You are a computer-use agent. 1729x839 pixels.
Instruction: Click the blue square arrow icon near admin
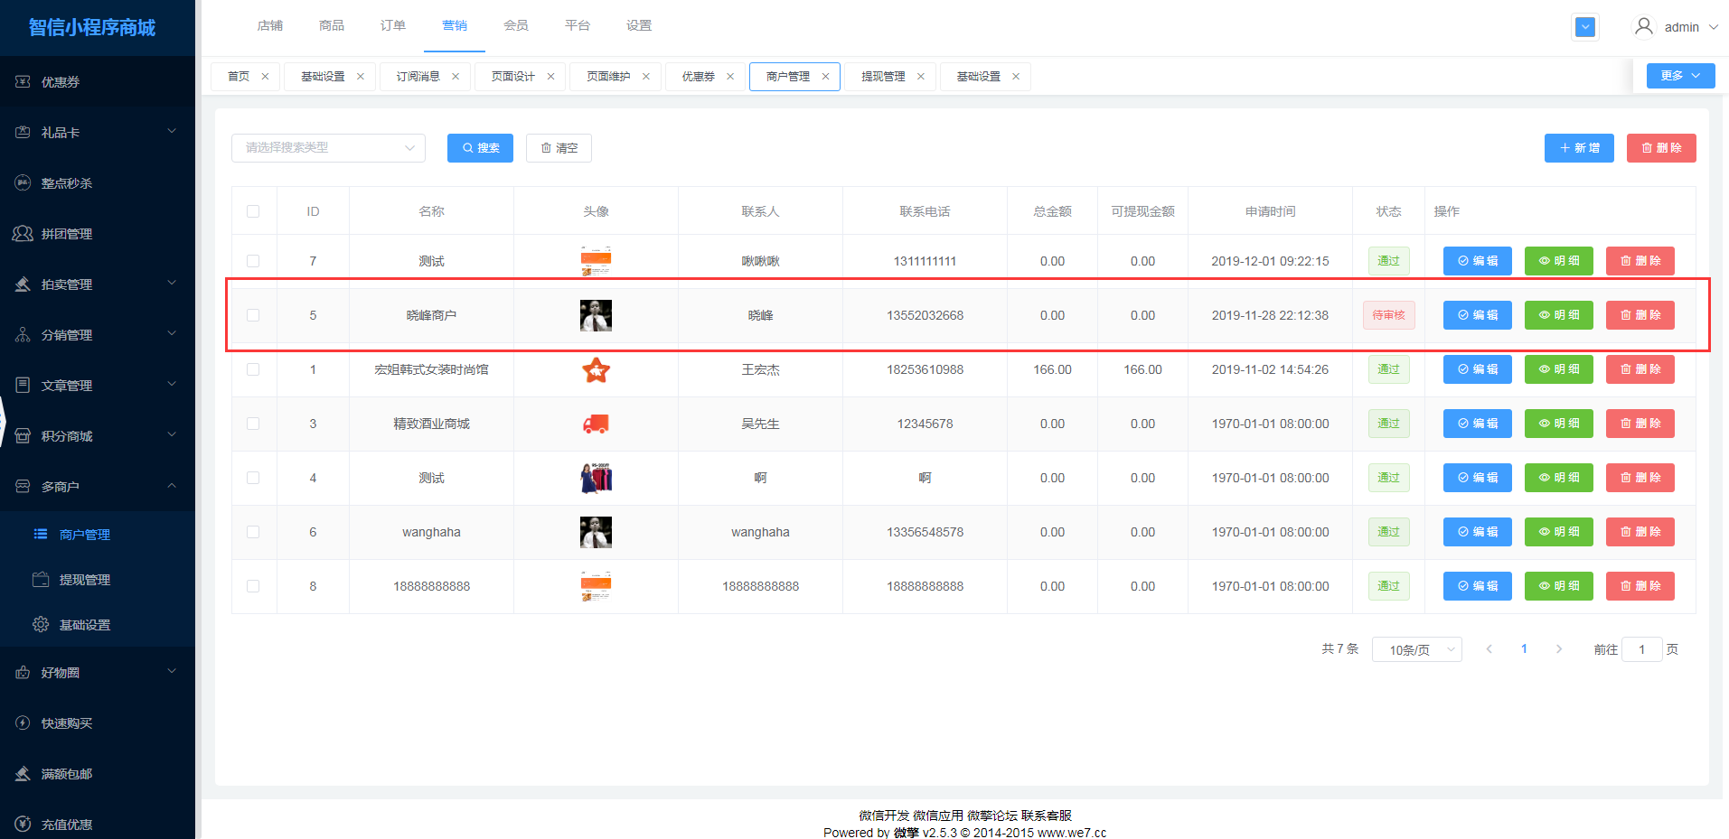1584,27
